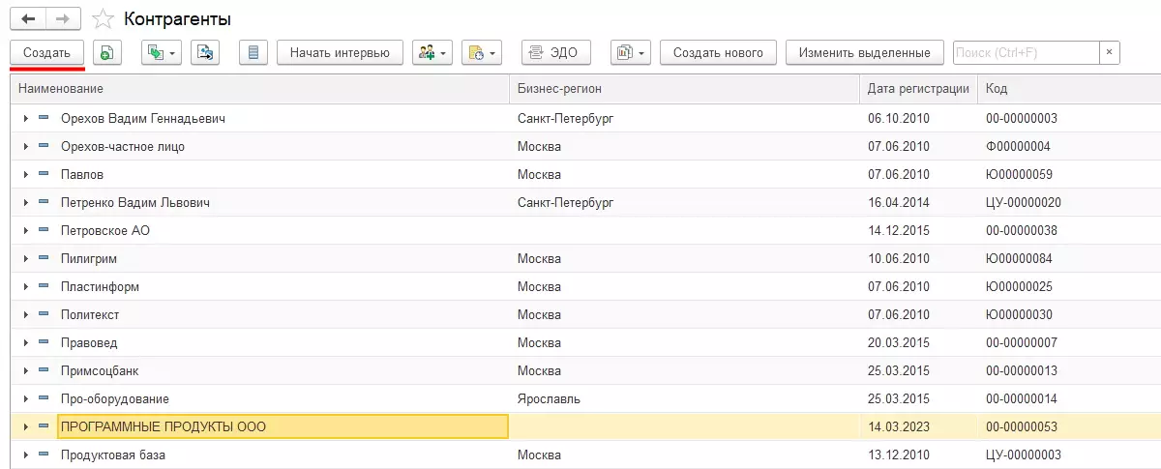Click the create-by-copying document icon
The image size is (1161, 469).
point(106,53)
